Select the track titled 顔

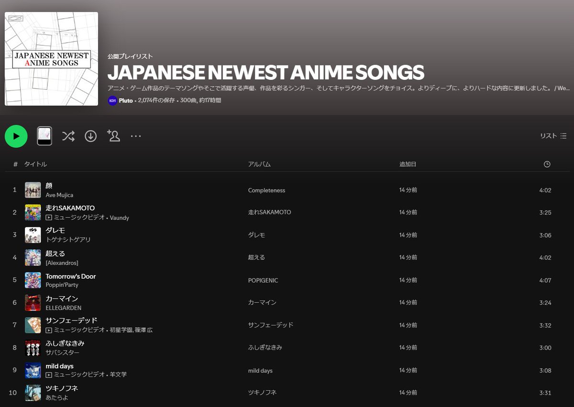tap(49, 186)
